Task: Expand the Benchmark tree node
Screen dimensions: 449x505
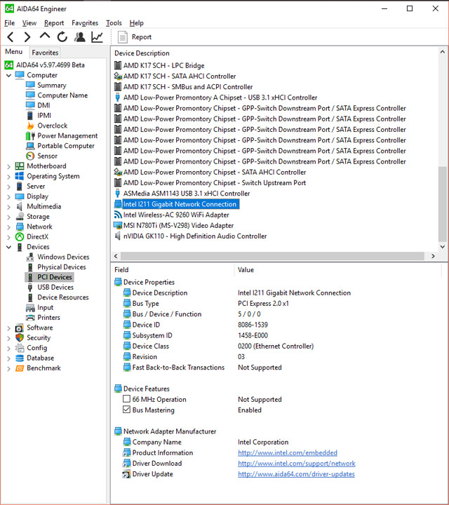Action: pyautogui.click(x=8, y=368)
